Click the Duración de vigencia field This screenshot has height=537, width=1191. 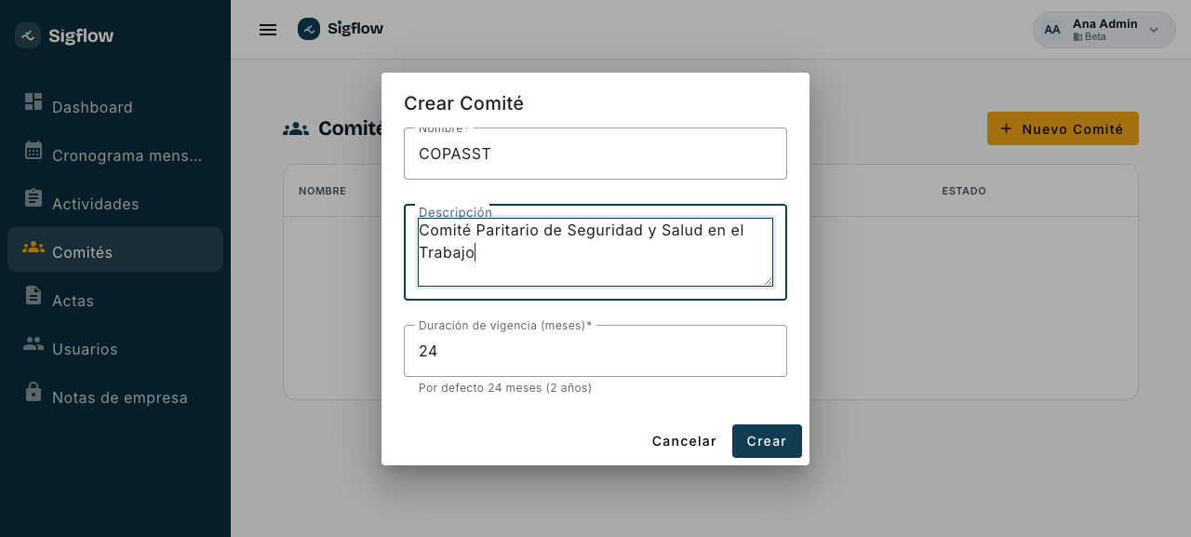[x=595, y=351]
